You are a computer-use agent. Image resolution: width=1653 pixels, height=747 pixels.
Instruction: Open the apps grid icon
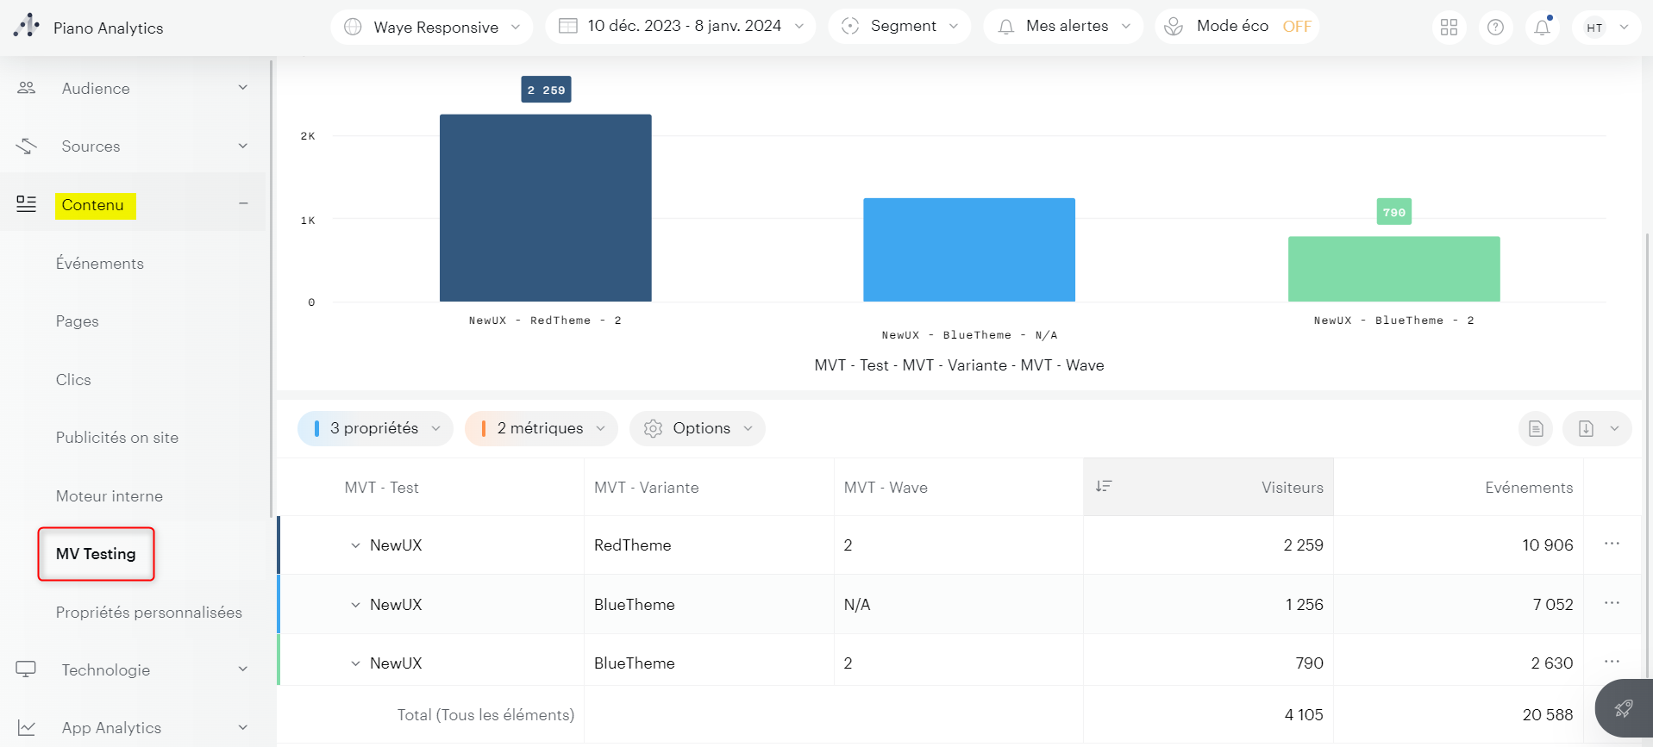pyautogui.click(x=1449, y=28)
